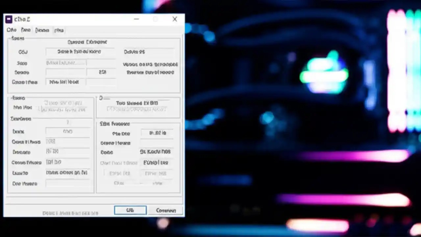
Task: Open the processor name dropdown field
Action: (x=80, y=52)
